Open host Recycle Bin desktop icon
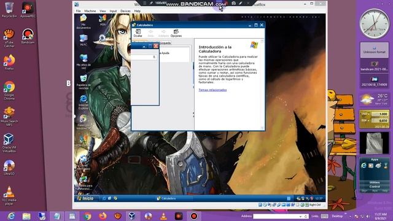Viewport: 393px width, 221px height. click(9, 10)
